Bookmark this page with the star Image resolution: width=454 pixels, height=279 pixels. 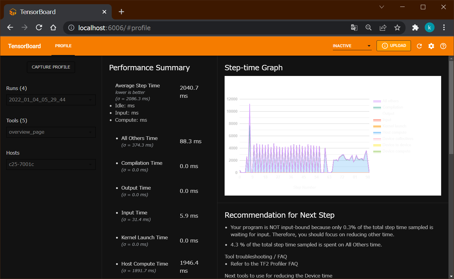[x=397, y=28]
